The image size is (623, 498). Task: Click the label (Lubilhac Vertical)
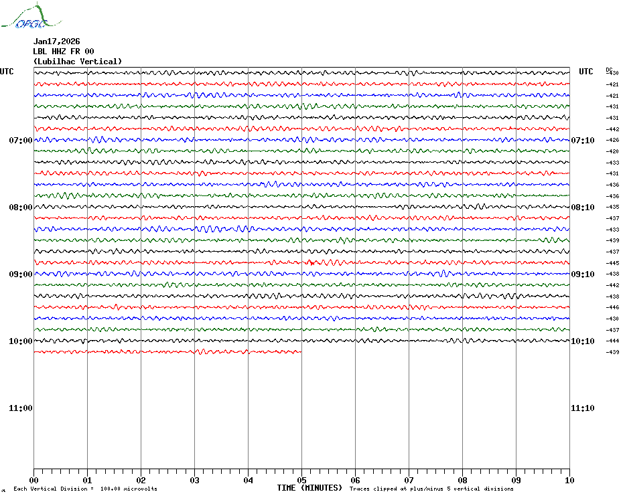pos(78,62)
